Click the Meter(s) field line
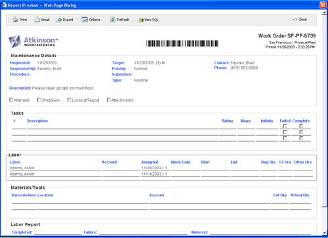This screenshot has width=328, height=238. [x=260, y=233]
